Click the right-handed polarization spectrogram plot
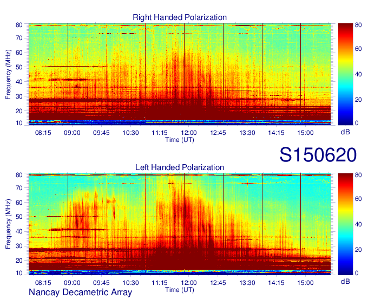 [180, 74]
